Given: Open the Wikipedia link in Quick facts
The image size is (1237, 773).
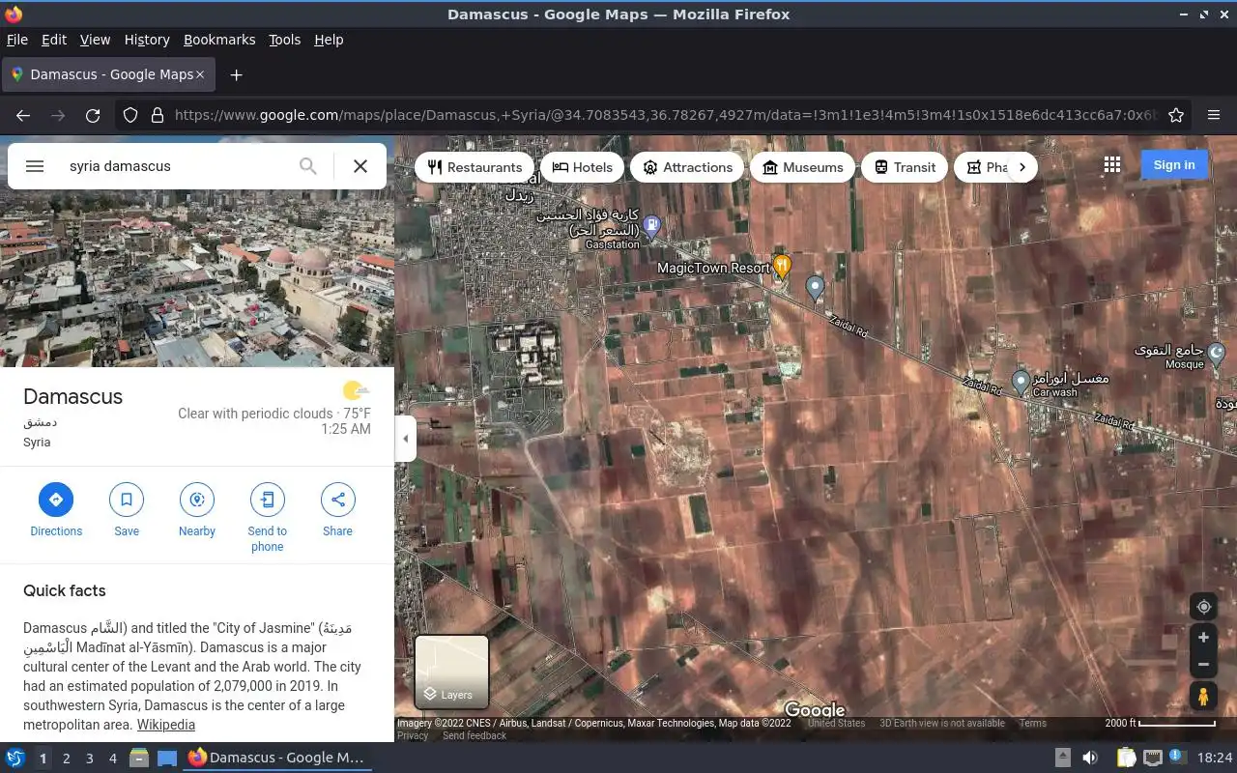Looking at the screenshot, I should (x=165, y=725).
